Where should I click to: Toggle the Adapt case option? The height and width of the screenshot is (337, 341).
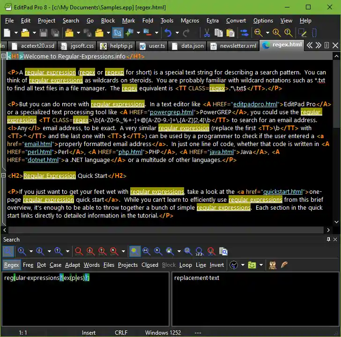(73, 265)
